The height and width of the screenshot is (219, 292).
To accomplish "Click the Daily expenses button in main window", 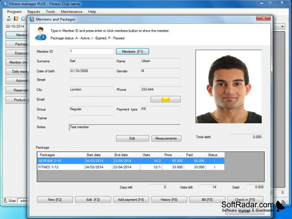I will click(17, 71).
